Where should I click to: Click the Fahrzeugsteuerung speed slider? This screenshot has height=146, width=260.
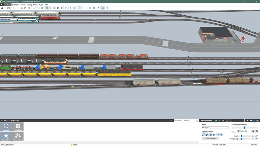point(245,128)
